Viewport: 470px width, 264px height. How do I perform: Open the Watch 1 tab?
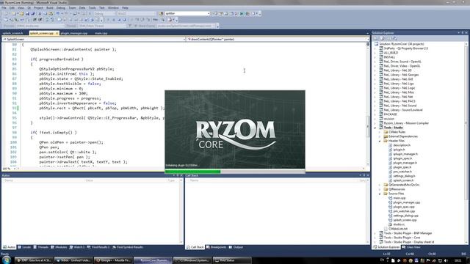coord(77,247)
